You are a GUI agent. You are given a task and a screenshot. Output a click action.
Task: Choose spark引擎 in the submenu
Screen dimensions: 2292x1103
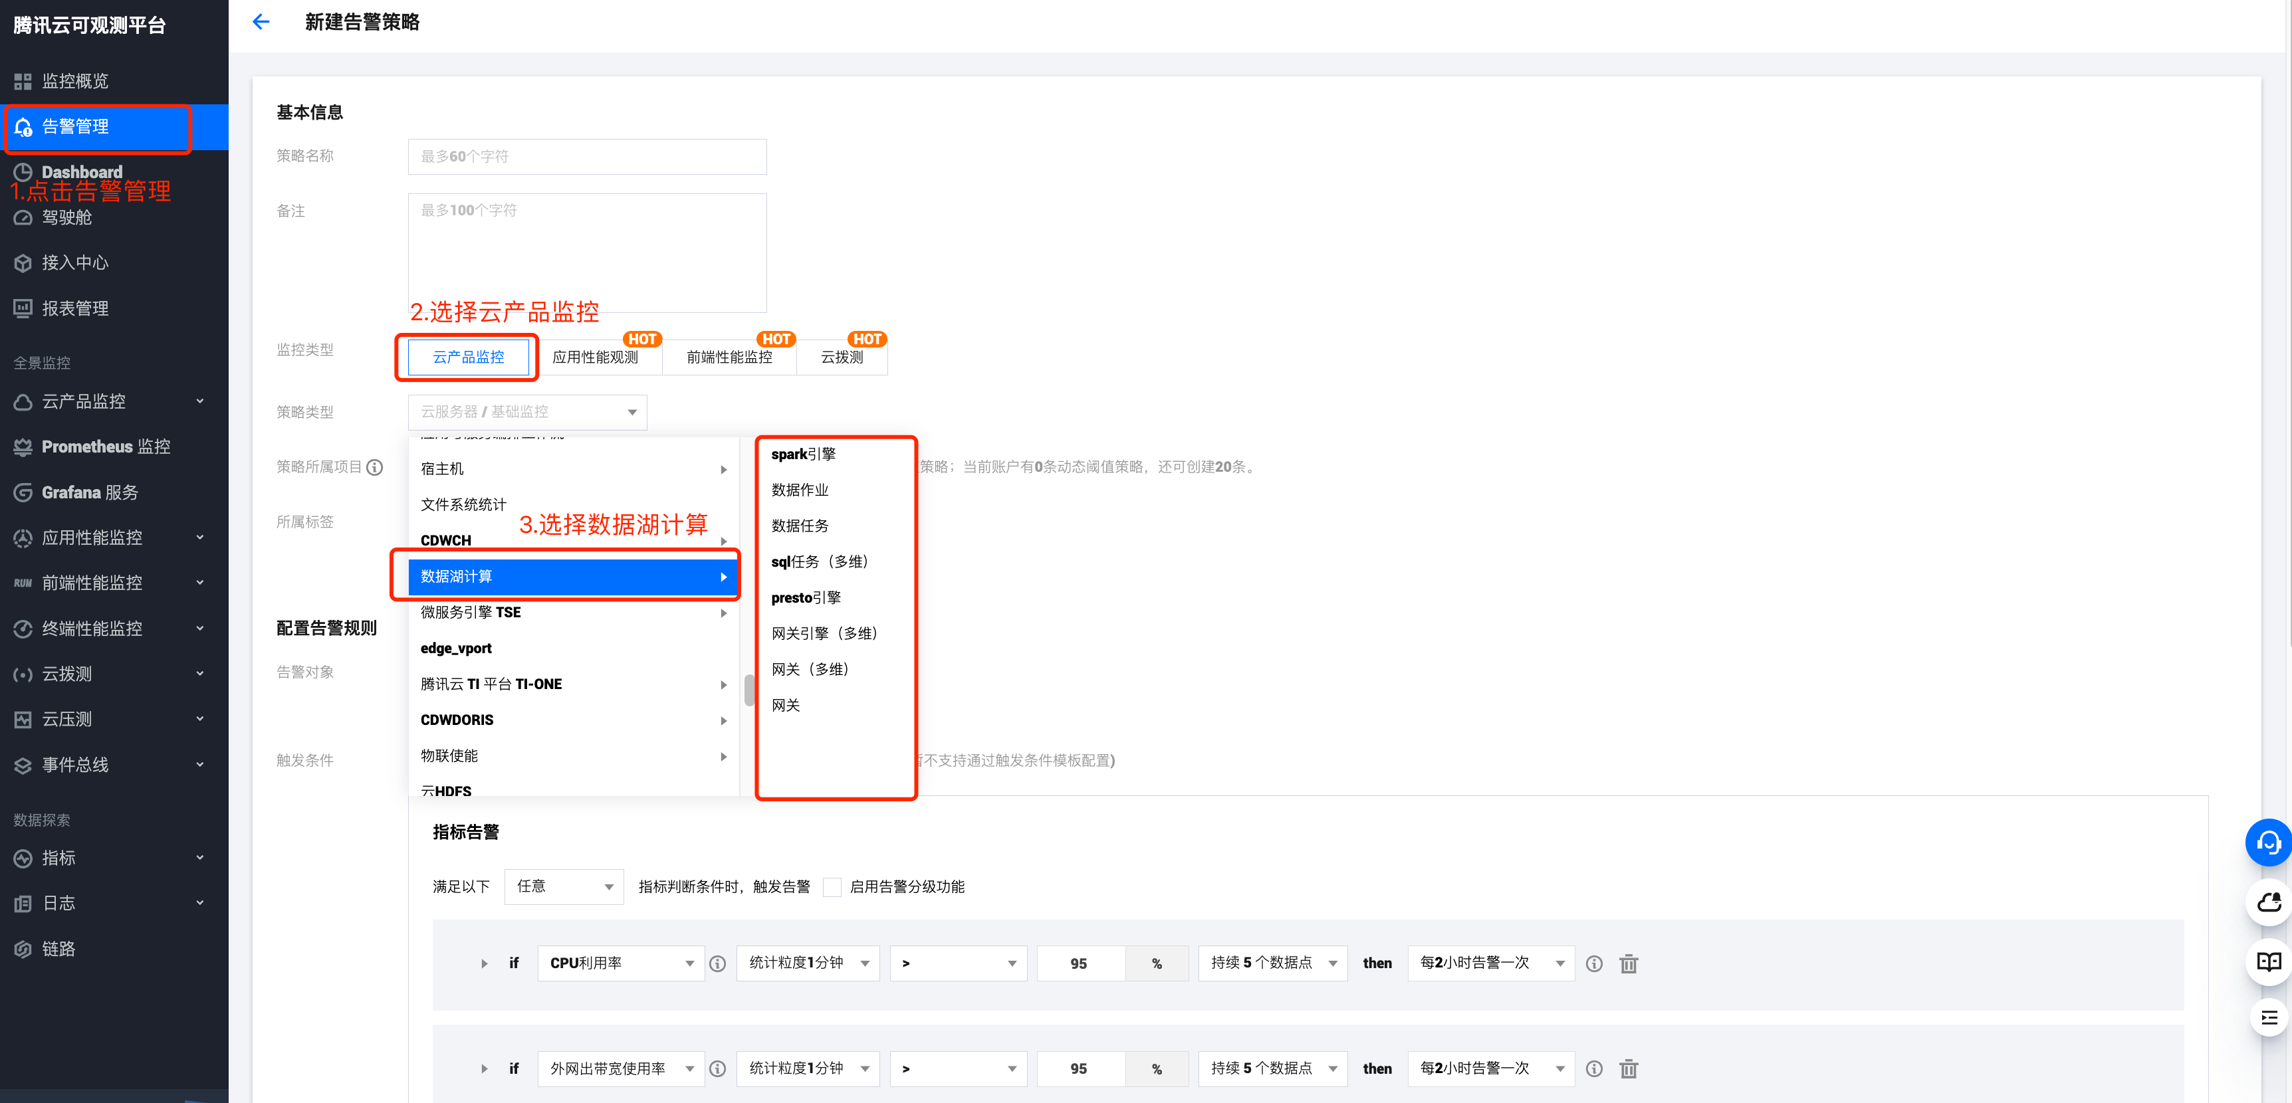[x=804, y=454]
